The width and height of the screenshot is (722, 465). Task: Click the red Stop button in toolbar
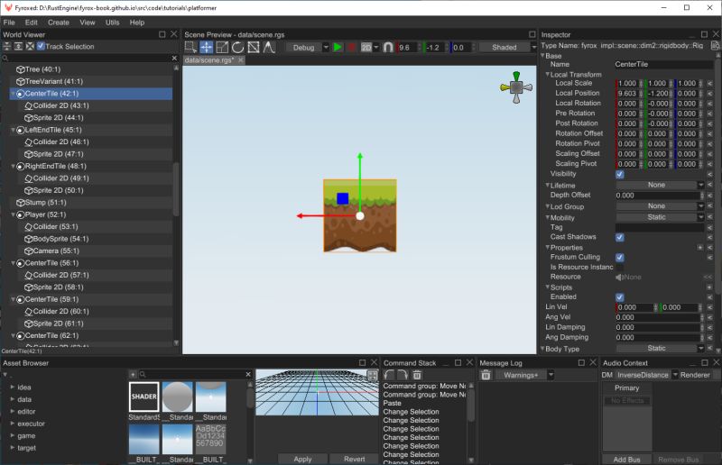351,47
